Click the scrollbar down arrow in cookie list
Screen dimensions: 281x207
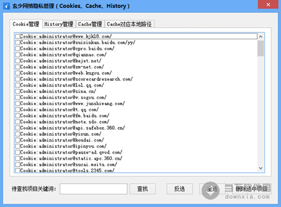pos(261,170)
